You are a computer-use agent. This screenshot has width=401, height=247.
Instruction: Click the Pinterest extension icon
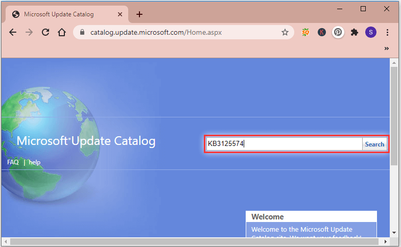(x=338, y=32)
